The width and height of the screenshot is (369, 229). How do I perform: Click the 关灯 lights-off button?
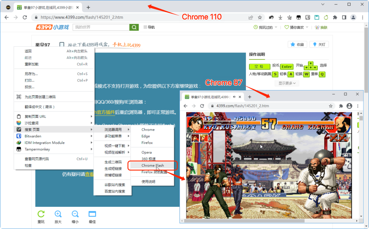click(x=319, y=44)
